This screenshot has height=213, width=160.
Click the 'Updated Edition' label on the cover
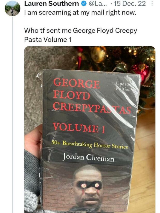[x=123, y=86]
